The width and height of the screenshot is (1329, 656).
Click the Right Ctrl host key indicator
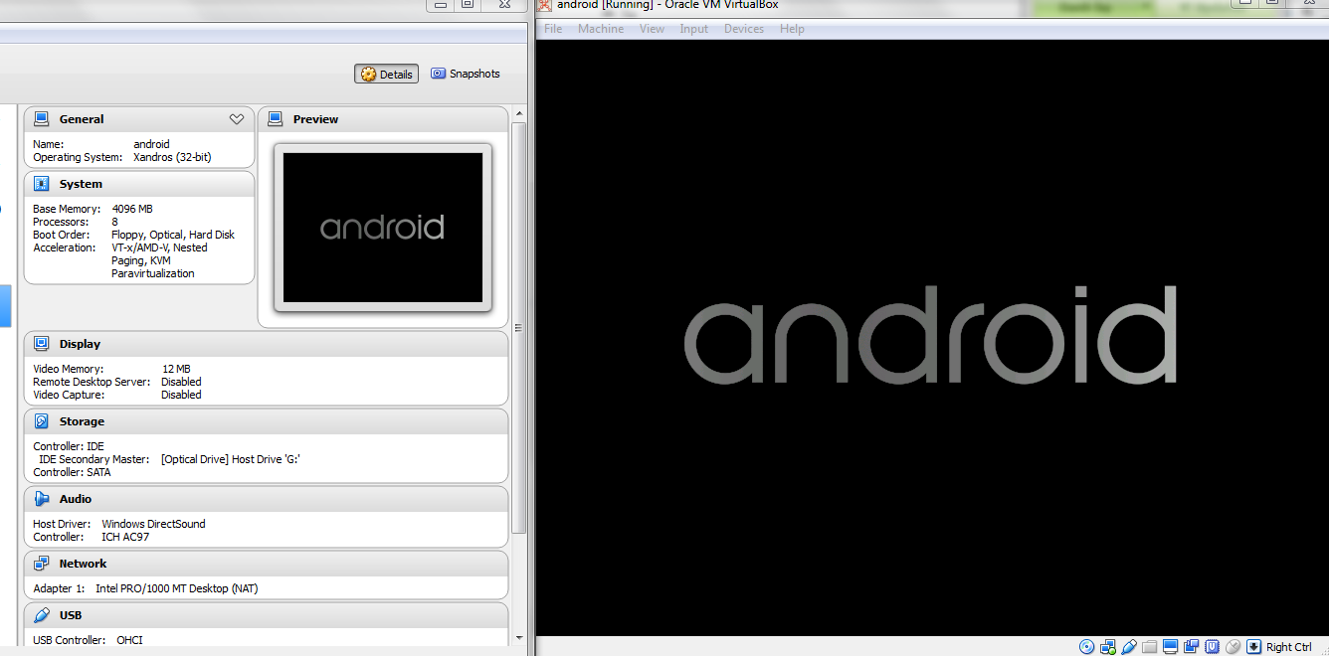coord(1289,647)
